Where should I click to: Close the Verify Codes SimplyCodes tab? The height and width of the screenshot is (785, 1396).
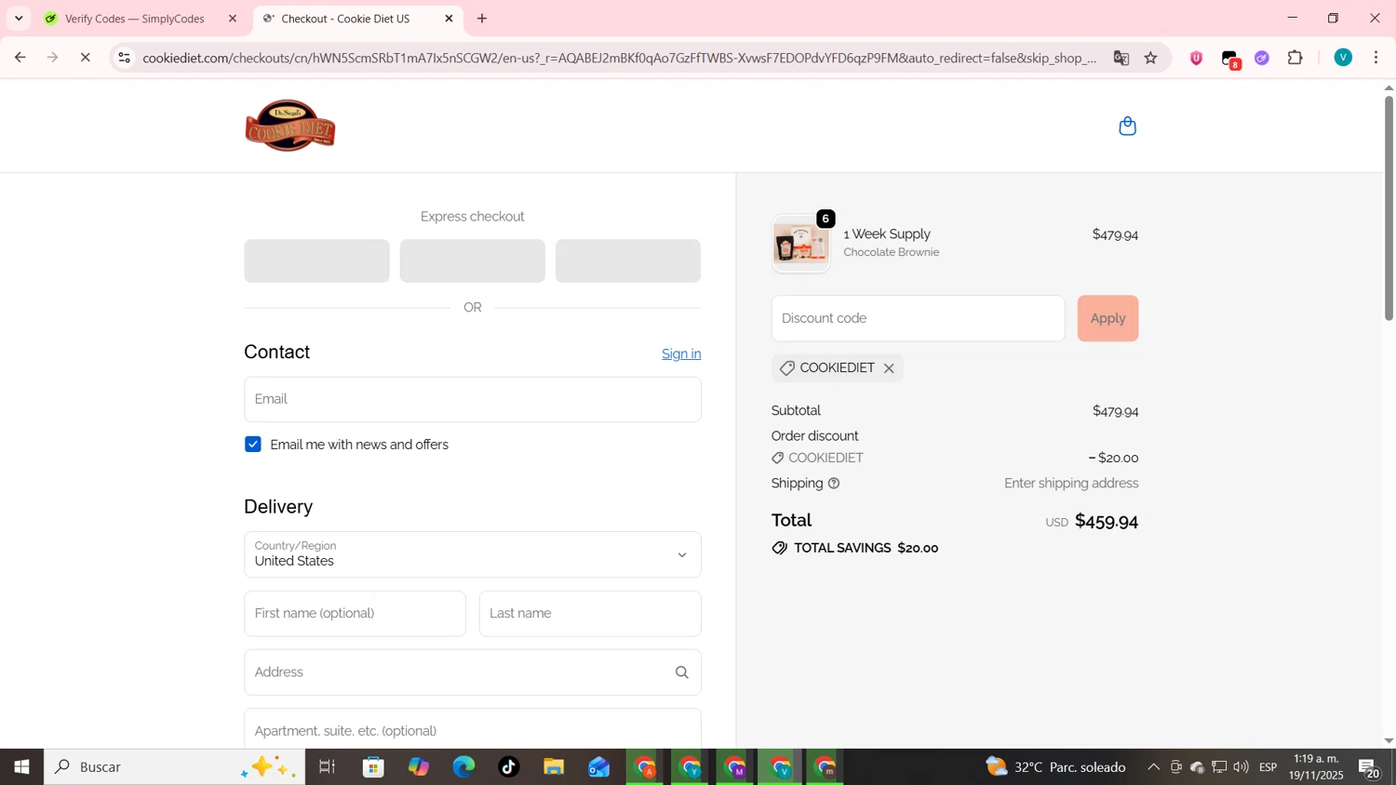(233, 19)
